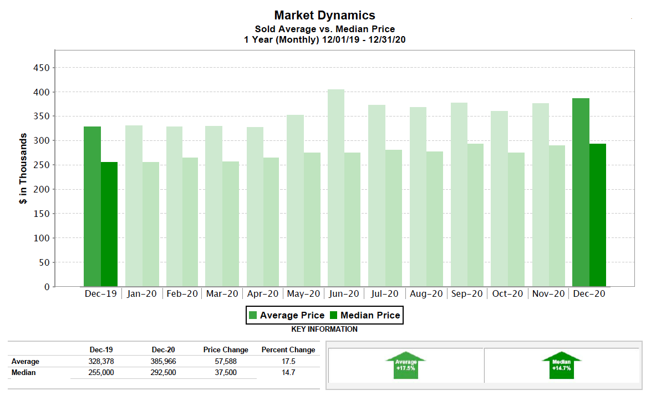The image size is (651, 395).
Task: Click the 385,966 table cell
Action: (x=163, y=361)
